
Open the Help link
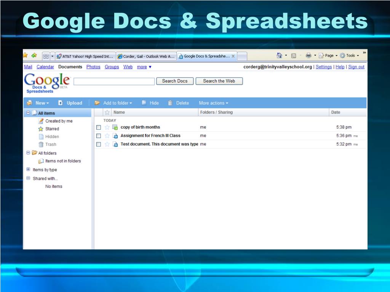(x=340, y=67)
